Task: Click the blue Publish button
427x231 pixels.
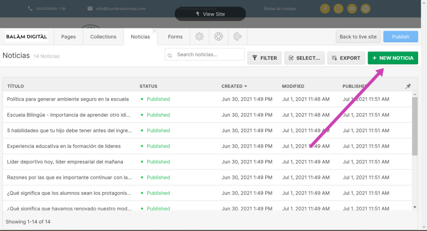Action: click(x=400, y=37)
